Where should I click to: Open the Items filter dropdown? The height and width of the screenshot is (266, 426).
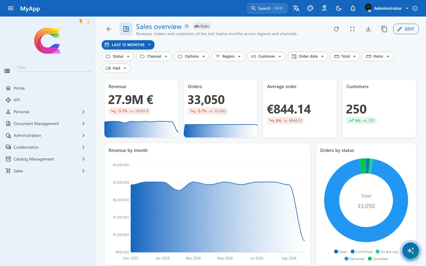[x=378, y=56]
